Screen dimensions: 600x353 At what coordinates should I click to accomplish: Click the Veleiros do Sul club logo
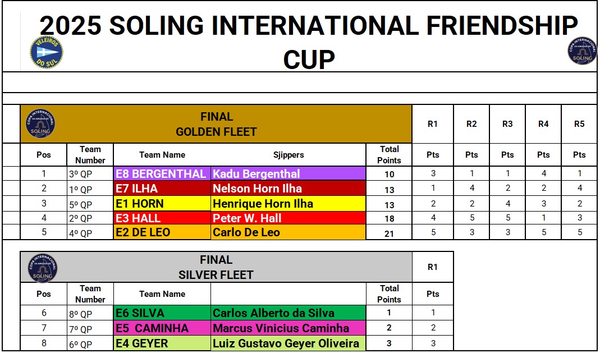pyautogui.click(x=46, y=52)
